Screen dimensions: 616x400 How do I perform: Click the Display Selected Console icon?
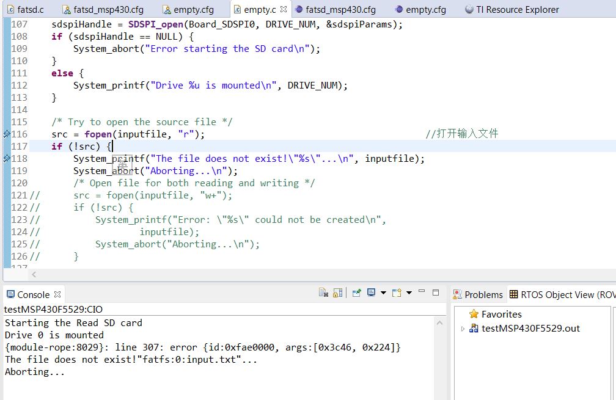(372, 293)
